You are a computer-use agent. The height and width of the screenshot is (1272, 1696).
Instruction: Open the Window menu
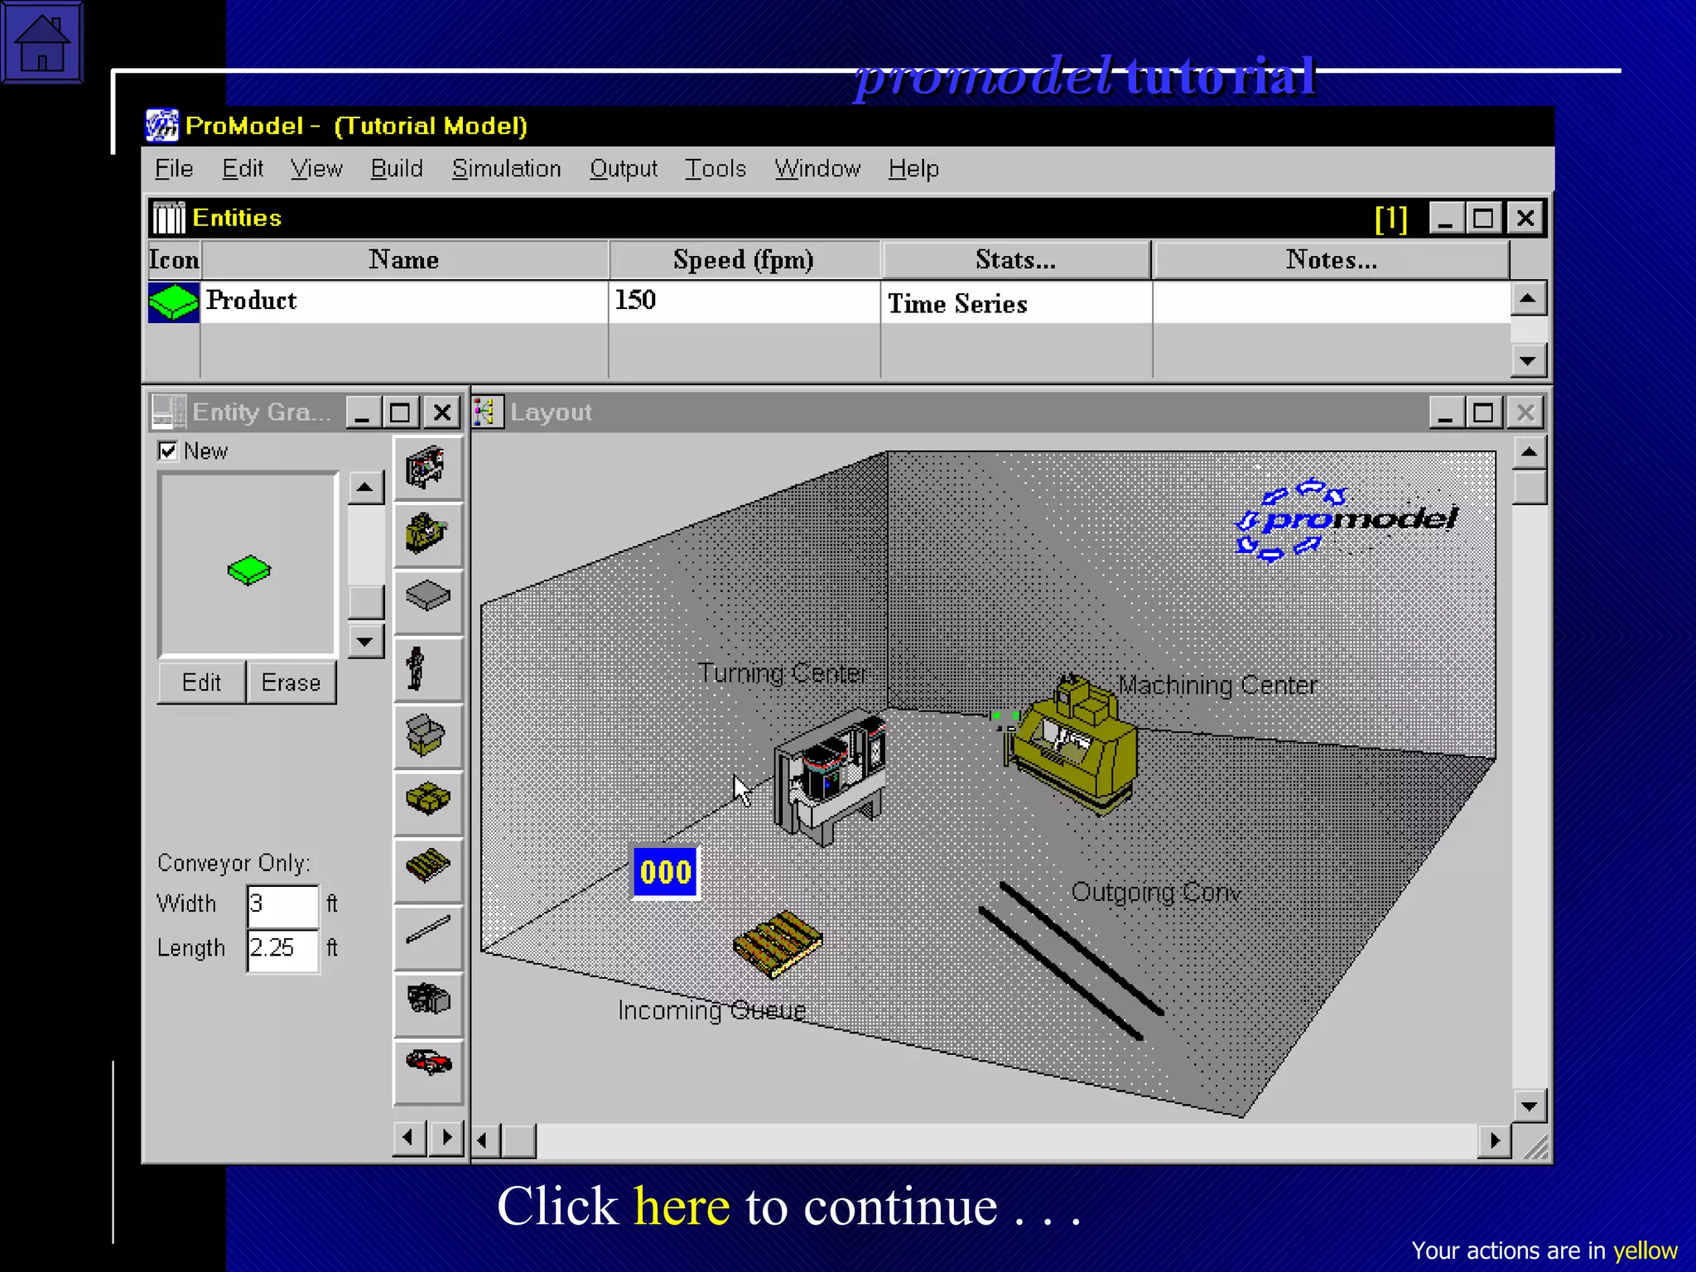(818, 169)
